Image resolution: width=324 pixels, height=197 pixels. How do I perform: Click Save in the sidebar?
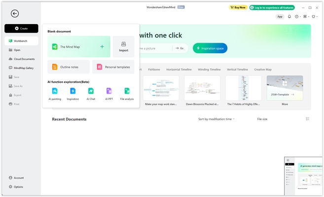pos(14,77)
